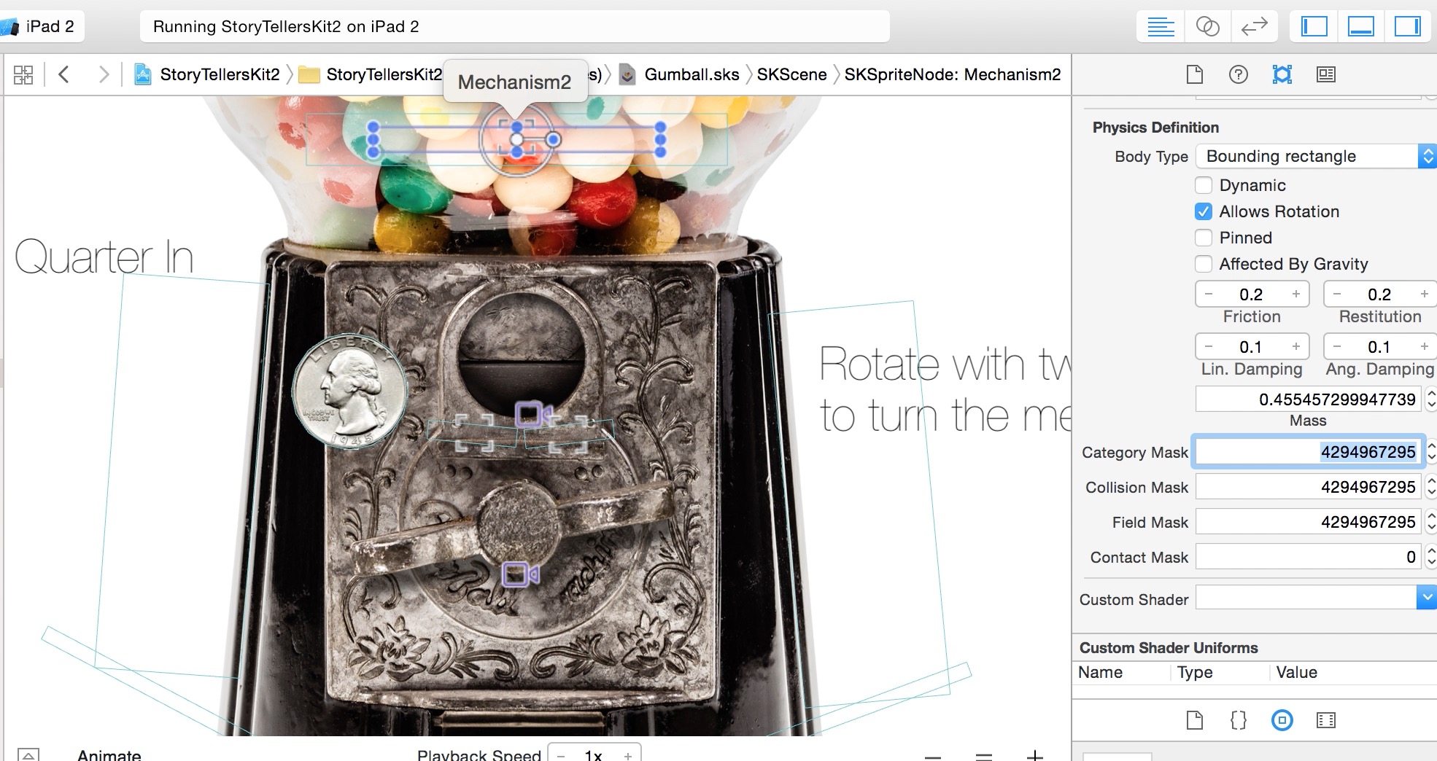The width and height of the screenshot is (1437, 761).
Task: Click the Collision Mask field
Action: (x=1308, y=487)
